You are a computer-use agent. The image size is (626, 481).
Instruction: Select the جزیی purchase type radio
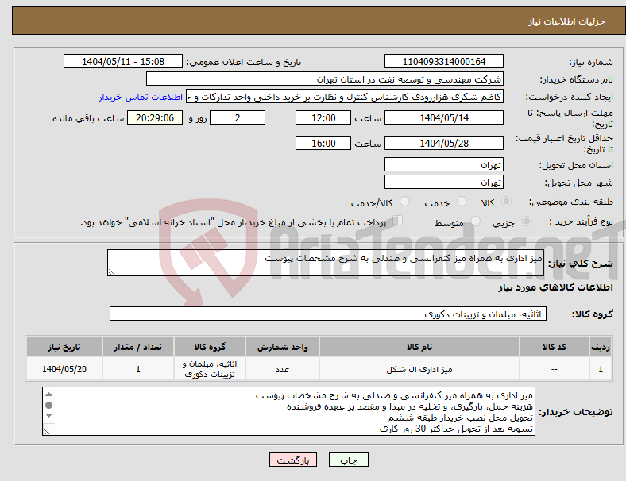click(527, 221)
